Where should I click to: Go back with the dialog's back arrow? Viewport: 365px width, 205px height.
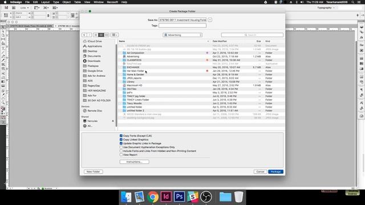click(84, 35)
